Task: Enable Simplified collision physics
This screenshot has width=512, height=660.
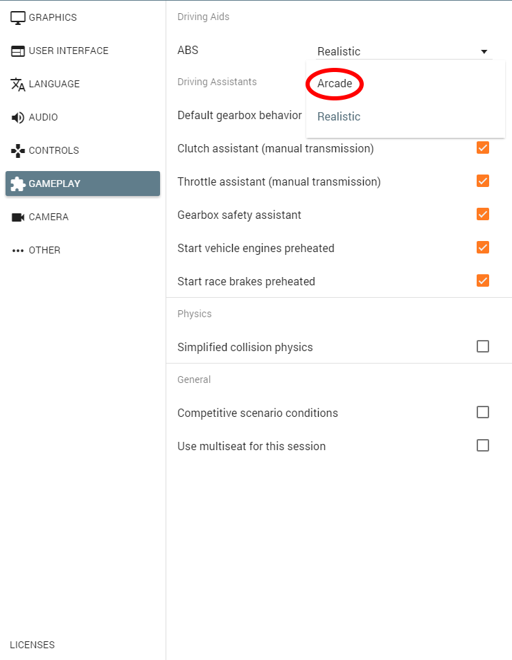Action: pos(483,346)
